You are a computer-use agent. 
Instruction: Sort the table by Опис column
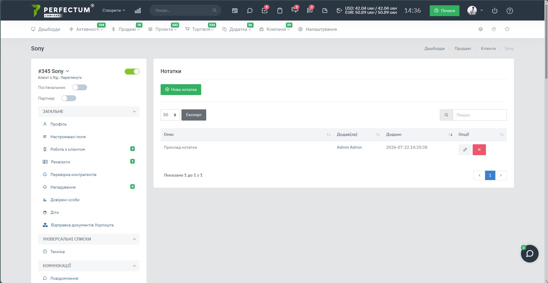coord(247,135)
